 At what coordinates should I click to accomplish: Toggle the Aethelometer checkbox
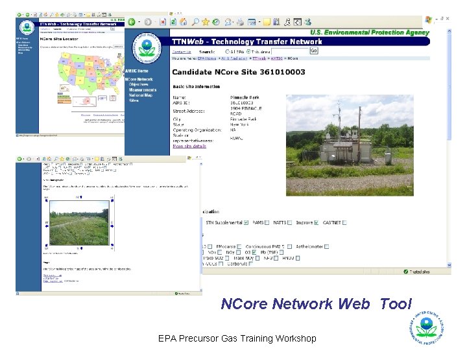[327, 246]
